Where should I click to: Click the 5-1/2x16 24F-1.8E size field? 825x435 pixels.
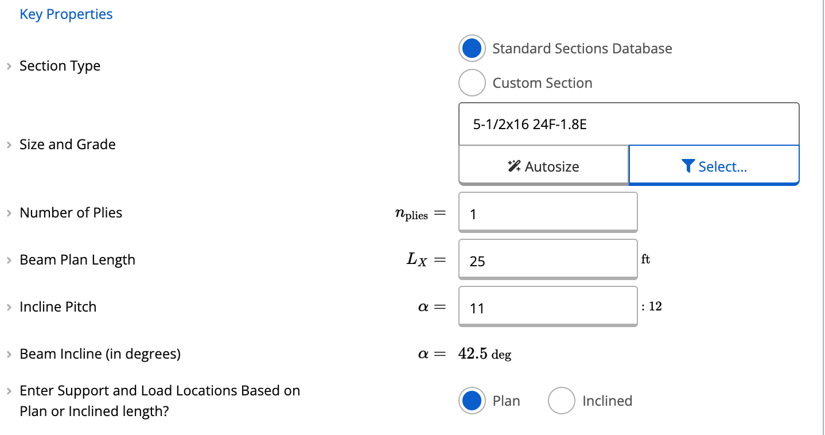click(x=628, y=124)
